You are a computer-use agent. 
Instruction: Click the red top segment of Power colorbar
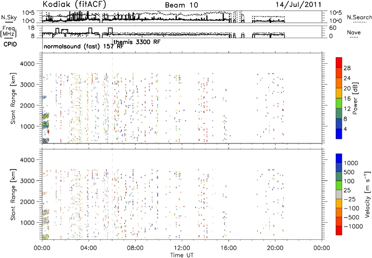coord(339,62)
